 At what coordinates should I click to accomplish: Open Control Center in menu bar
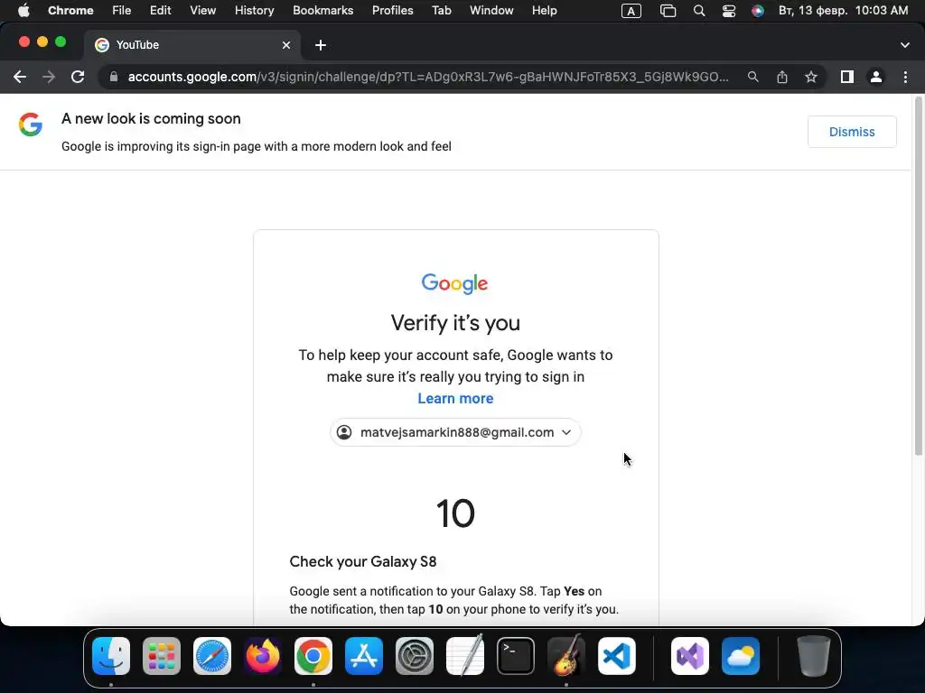[729, 11]
